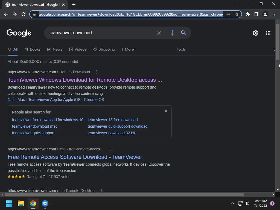Image resolution: width=280 pixels, height=210 pixels.
Task: Open Chrome extensions puzzle icon
Action: 248,14
